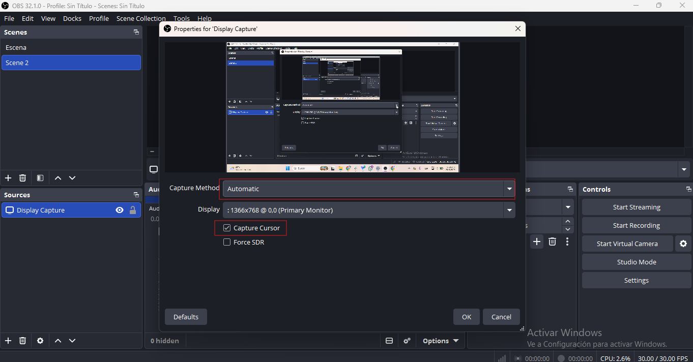This screenshot has width=693, height=362.
Task: Select the Escena scene
Action: pos(71,47)
